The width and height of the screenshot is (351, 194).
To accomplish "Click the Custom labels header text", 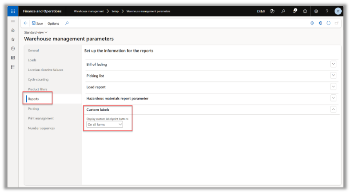I will tap(98, 109).
